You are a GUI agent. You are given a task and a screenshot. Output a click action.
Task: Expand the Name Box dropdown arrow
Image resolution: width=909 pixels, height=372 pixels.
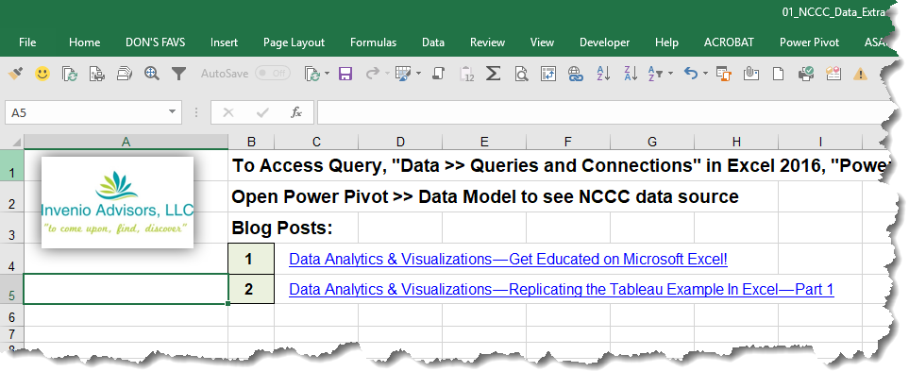tap(172, 111)
